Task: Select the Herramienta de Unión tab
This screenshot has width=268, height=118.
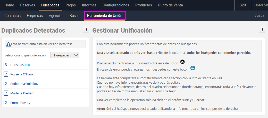Action: click(105, 16)
